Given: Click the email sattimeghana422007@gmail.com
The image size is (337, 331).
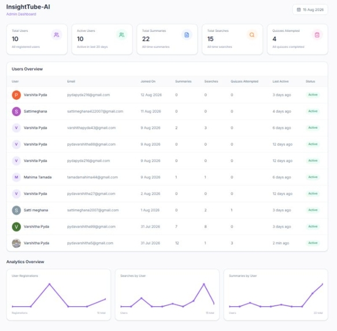Looking at the screenshot, I should tap(95, 111).
